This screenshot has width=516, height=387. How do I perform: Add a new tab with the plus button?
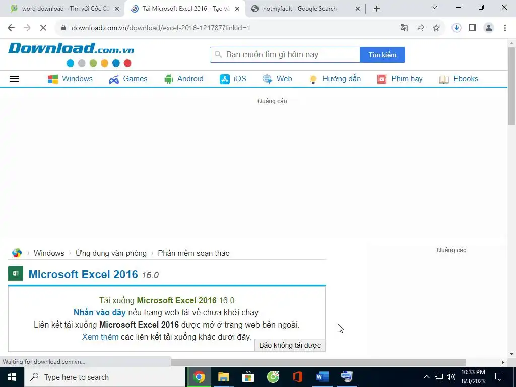377,9
